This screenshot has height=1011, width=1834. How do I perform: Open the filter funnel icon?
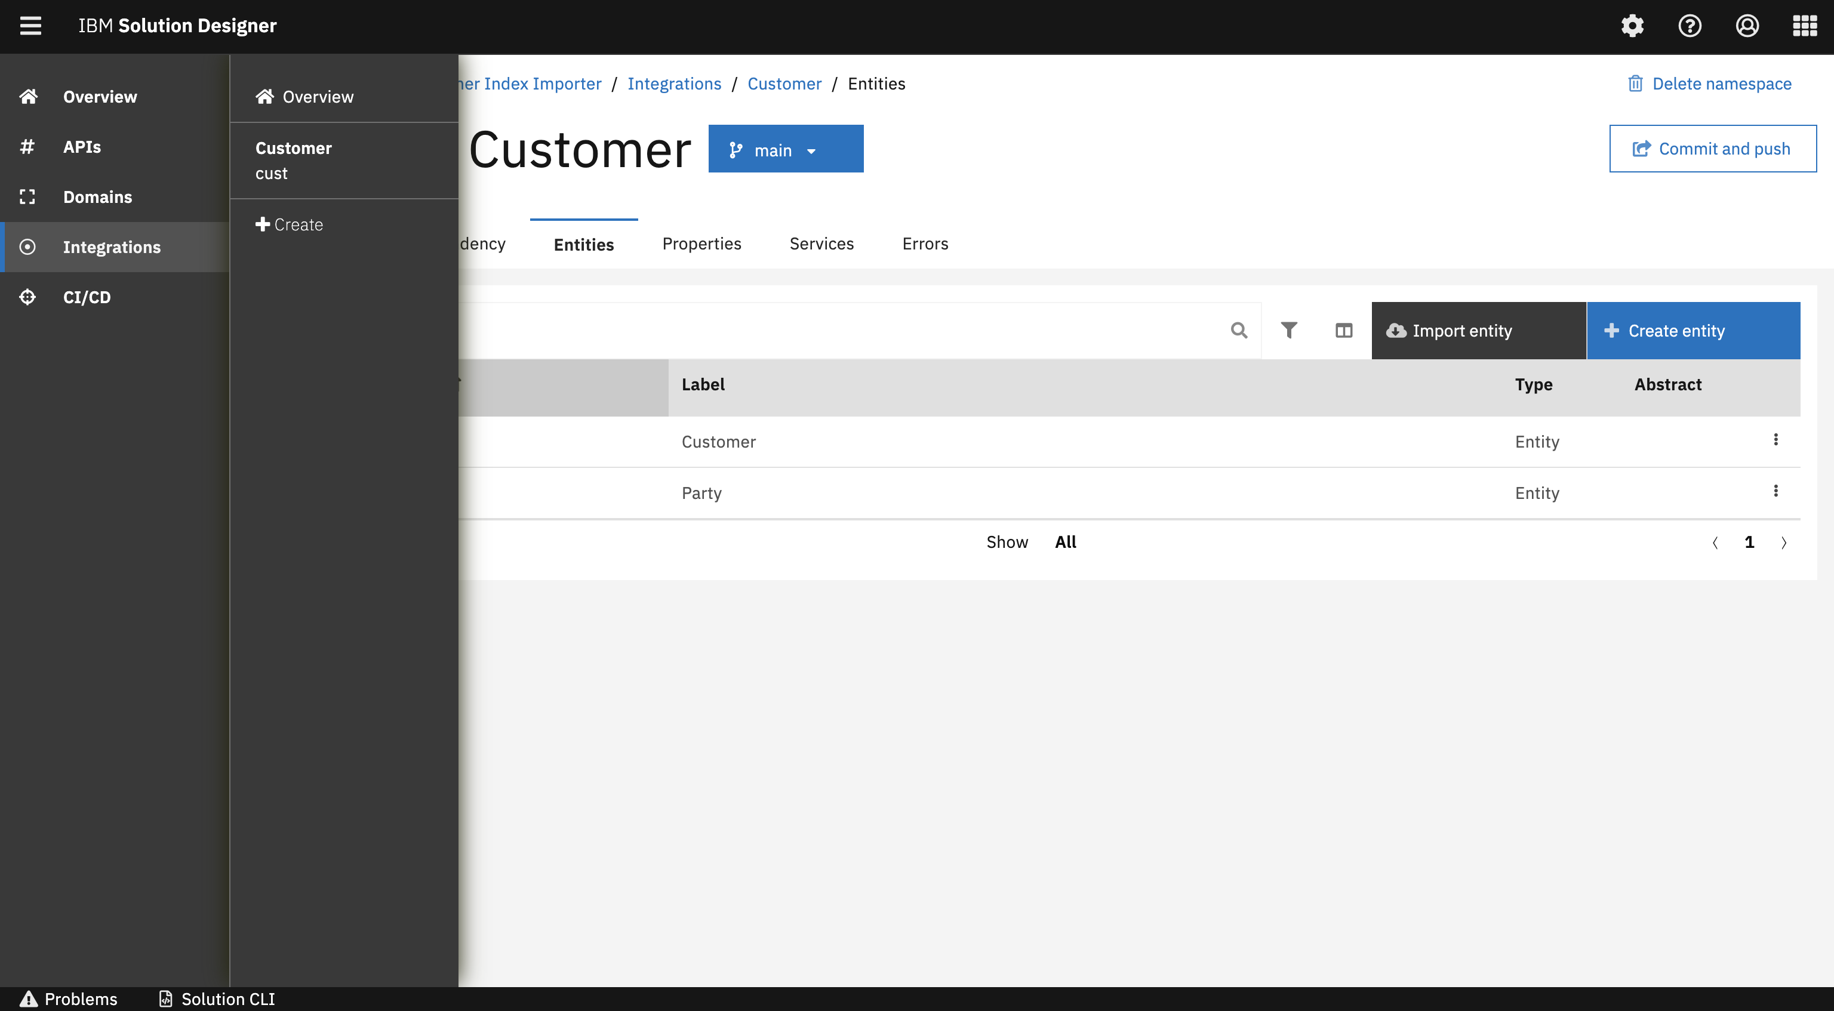1289,331
